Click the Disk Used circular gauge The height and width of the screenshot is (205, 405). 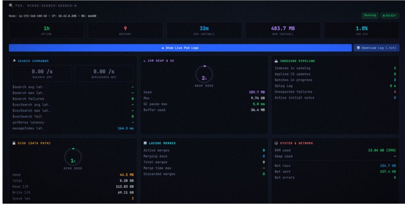tap(73, 157)
